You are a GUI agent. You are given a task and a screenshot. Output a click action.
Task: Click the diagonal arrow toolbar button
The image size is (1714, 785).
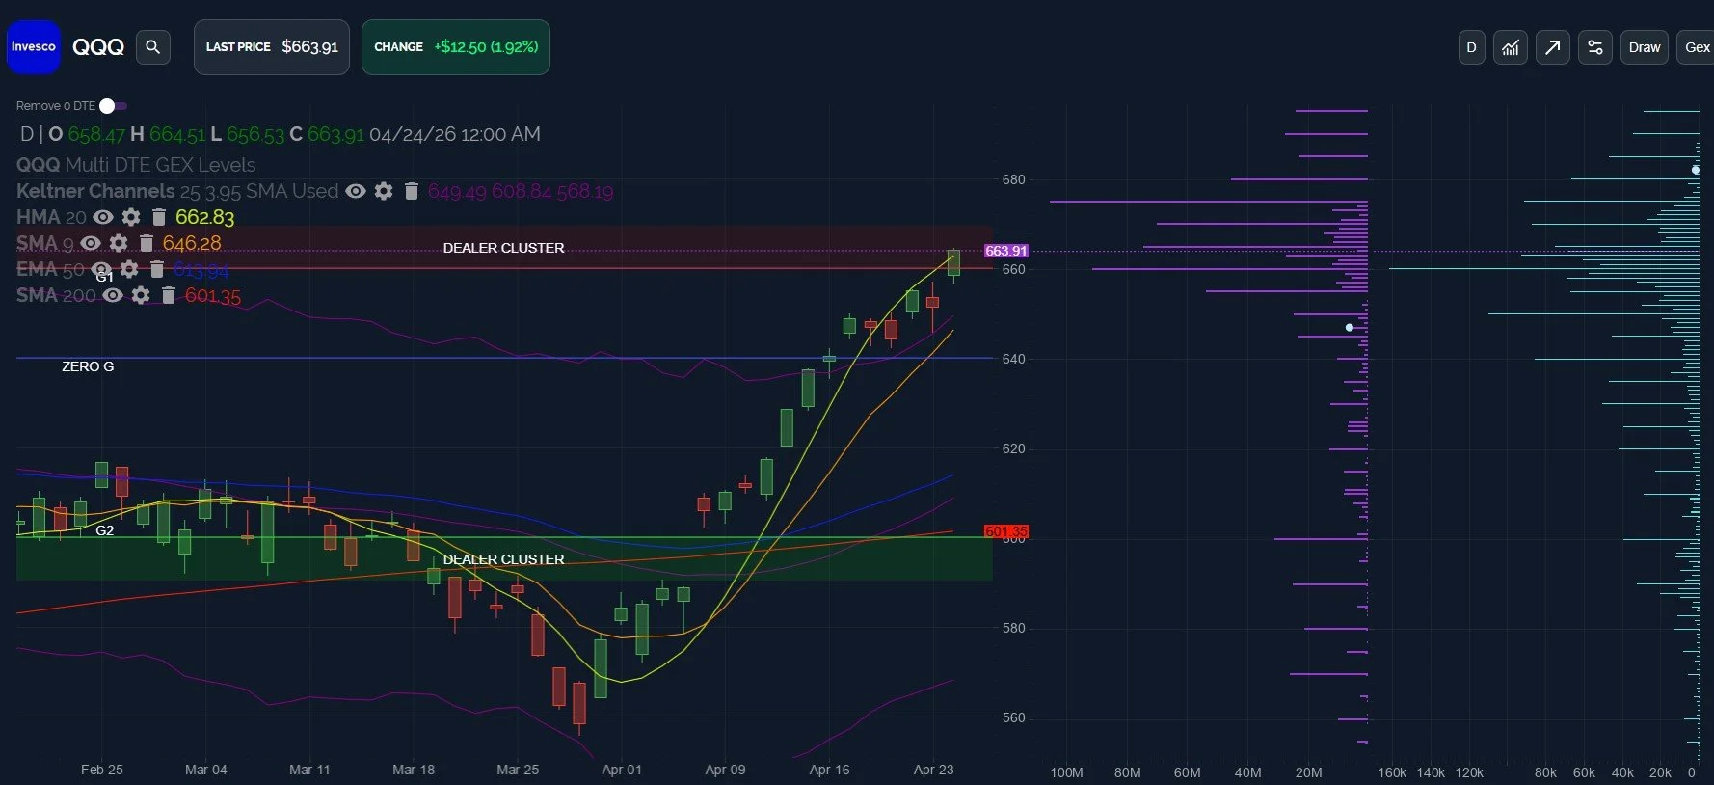click(1552, 47)
